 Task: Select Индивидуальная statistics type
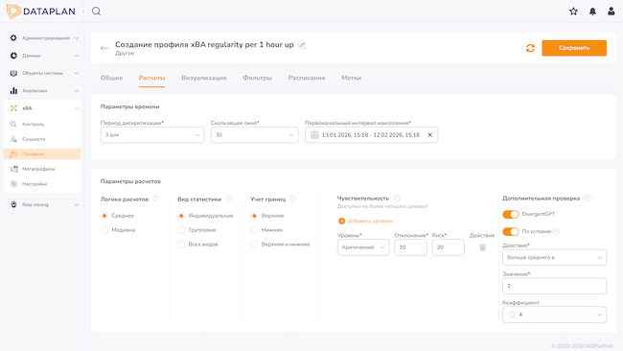click(x=181, y=216)
